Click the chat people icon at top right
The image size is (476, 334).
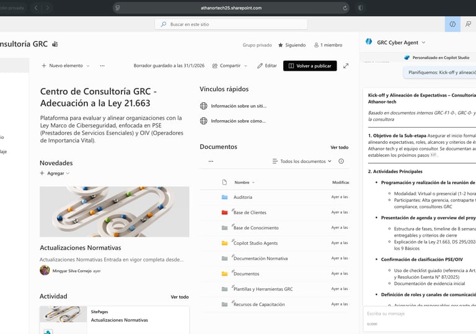click(x=469, y=24)
